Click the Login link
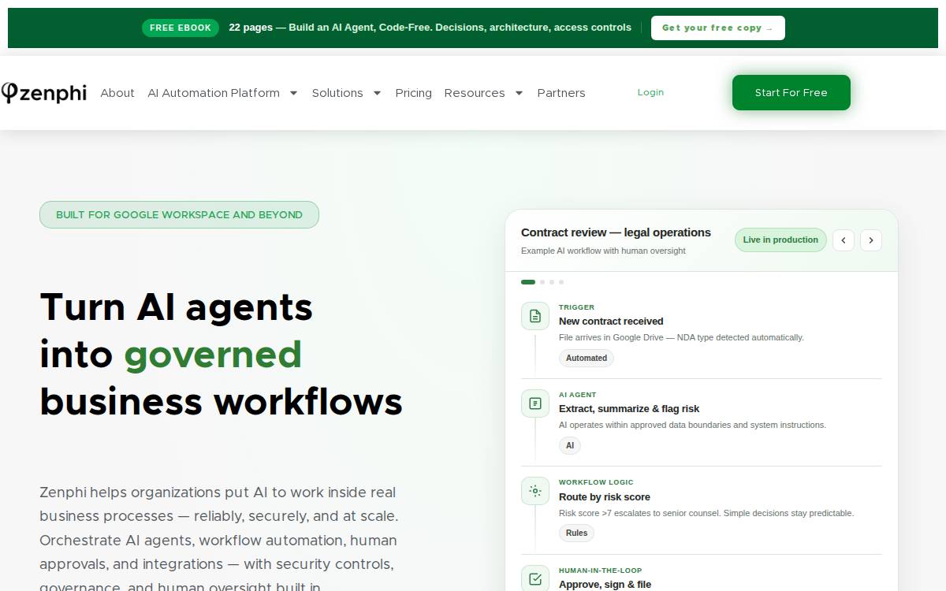The image size is (946, 591). pyautogui.click(x=650, y=92)
